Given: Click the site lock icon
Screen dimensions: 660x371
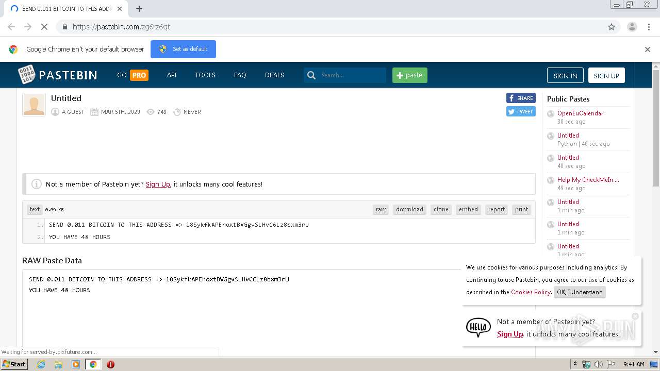Looking at the screenshot, I should tap(64, 27).
